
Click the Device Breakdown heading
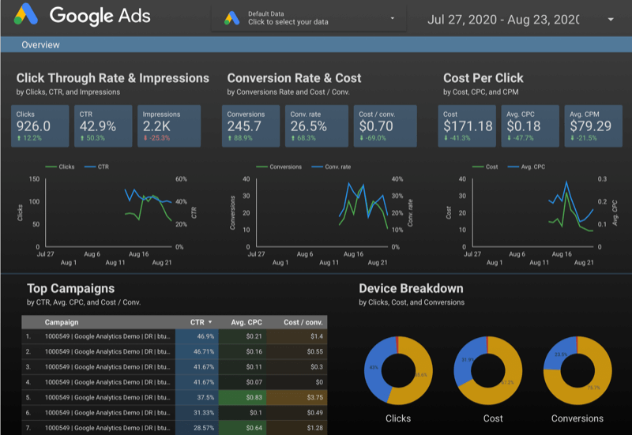coord(411,288)
